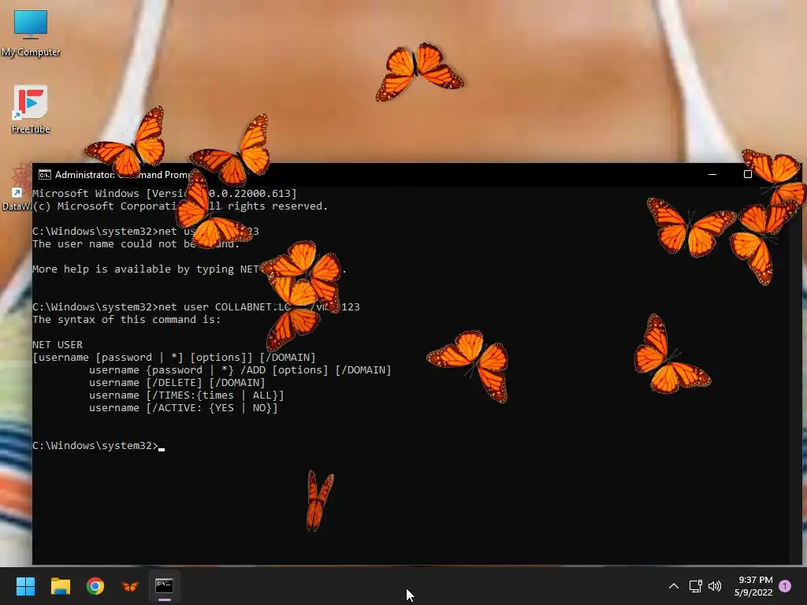Click the "The user name could not be found" line
The width and height of the screenshot is (807, 605).
(x=136, y=244)
